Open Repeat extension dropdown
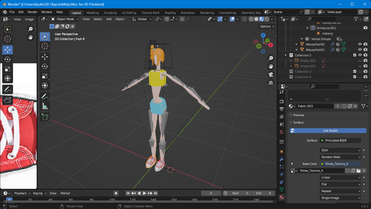This screenshot has width=371, height=209. (x=340, y=191)
